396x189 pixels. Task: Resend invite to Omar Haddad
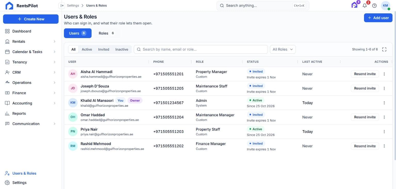pos(365,117)
